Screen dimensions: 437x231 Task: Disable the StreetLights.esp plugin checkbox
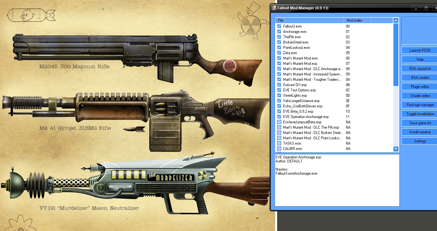(x=279, y=95)
